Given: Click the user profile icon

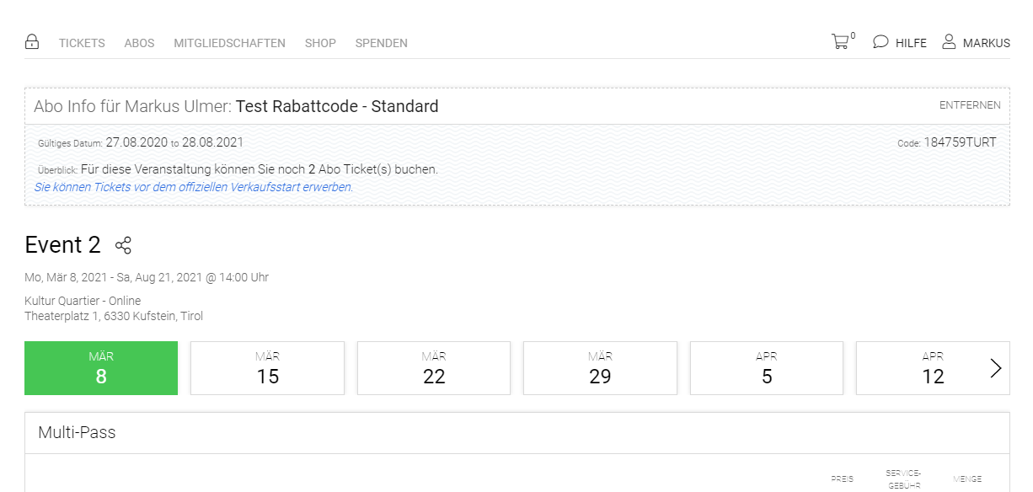Looking at the screenshot, I should [x=949, y=42].
